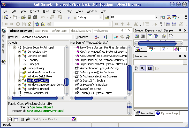Click the Find Symbol binoculars icon
Viewport: 189px width, 128px height.
pos(127,37)
